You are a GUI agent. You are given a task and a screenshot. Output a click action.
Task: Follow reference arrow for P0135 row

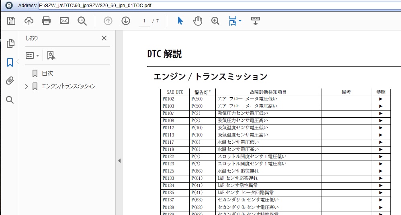tap(381, 193)
